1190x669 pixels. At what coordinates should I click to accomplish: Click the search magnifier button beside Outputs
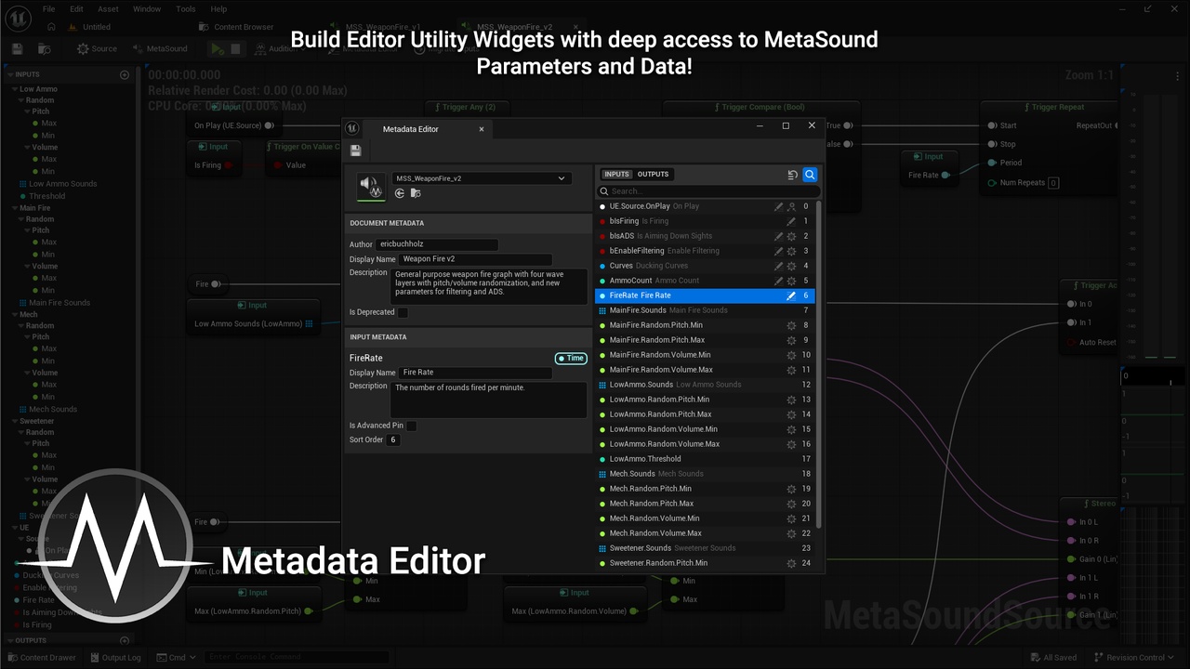click(810, 175)
